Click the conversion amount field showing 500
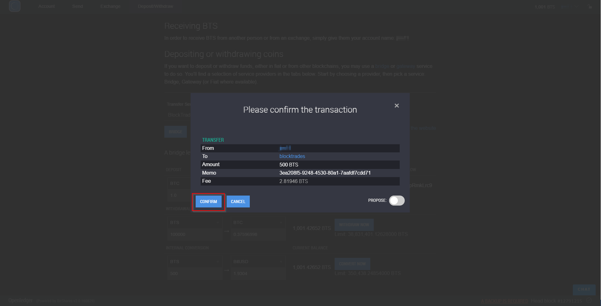 click(195, 273)
